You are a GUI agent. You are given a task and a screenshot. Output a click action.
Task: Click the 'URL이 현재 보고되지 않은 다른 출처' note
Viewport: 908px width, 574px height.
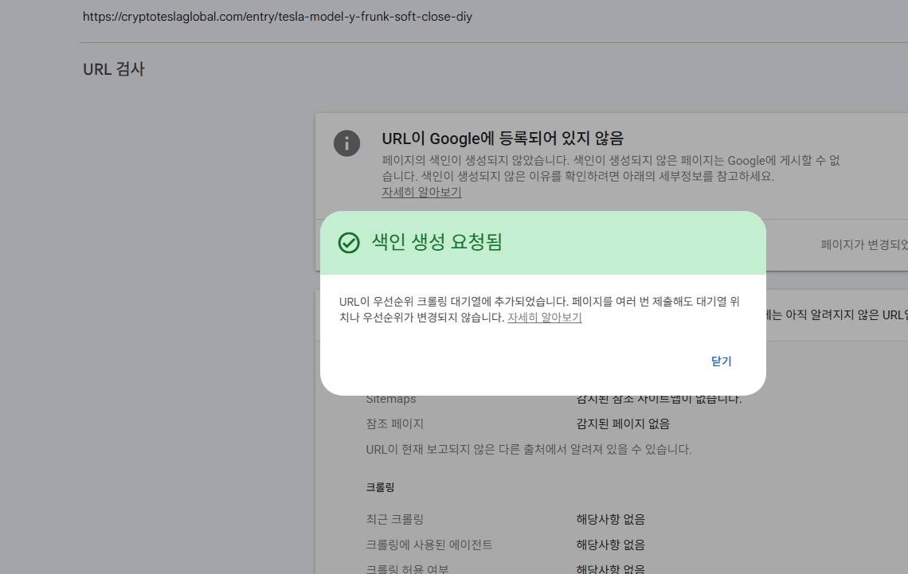pyautogui.click(x=529, y=449)
